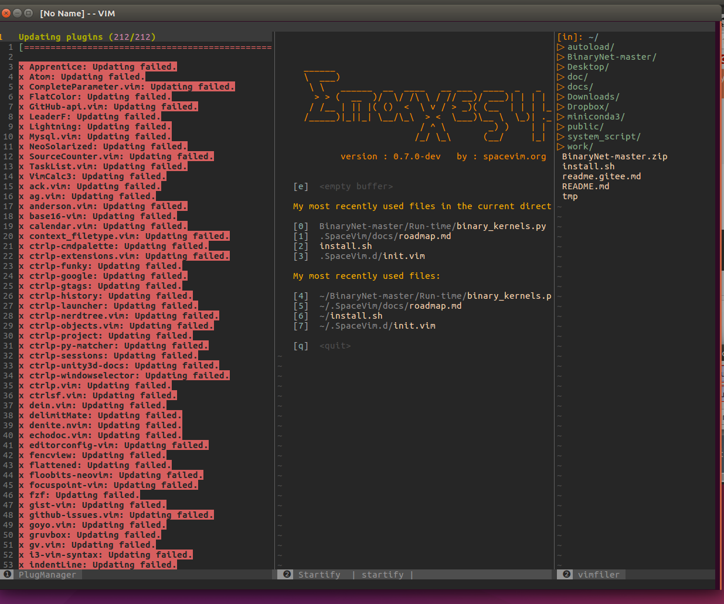The image size is (724, 604).
Task: Click vimfiler window number badge
Action: [x=567, y=575]
